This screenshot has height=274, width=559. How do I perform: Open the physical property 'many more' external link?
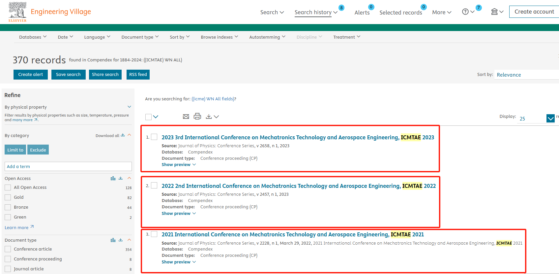coord(25,120)
